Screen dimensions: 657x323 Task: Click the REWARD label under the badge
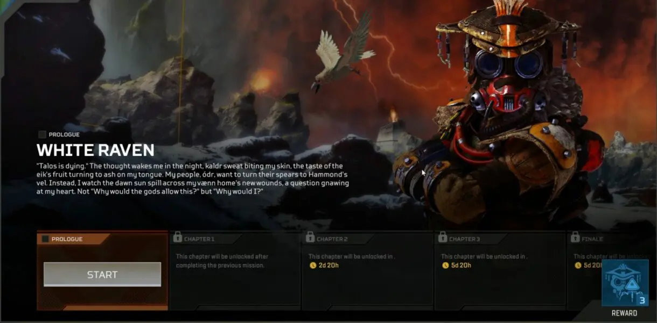pyautogui.click(x=624, y=313)
